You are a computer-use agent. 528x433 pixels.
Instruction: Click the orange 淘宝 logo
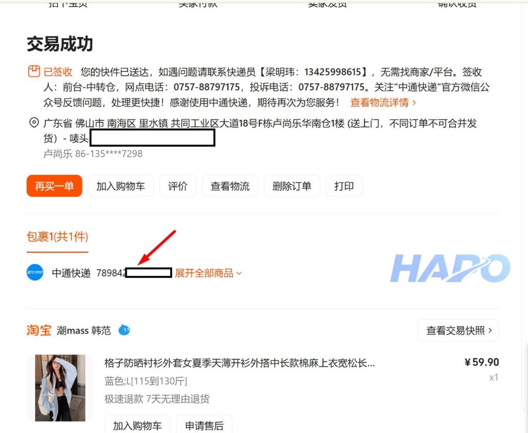click(x=39, y=330)
